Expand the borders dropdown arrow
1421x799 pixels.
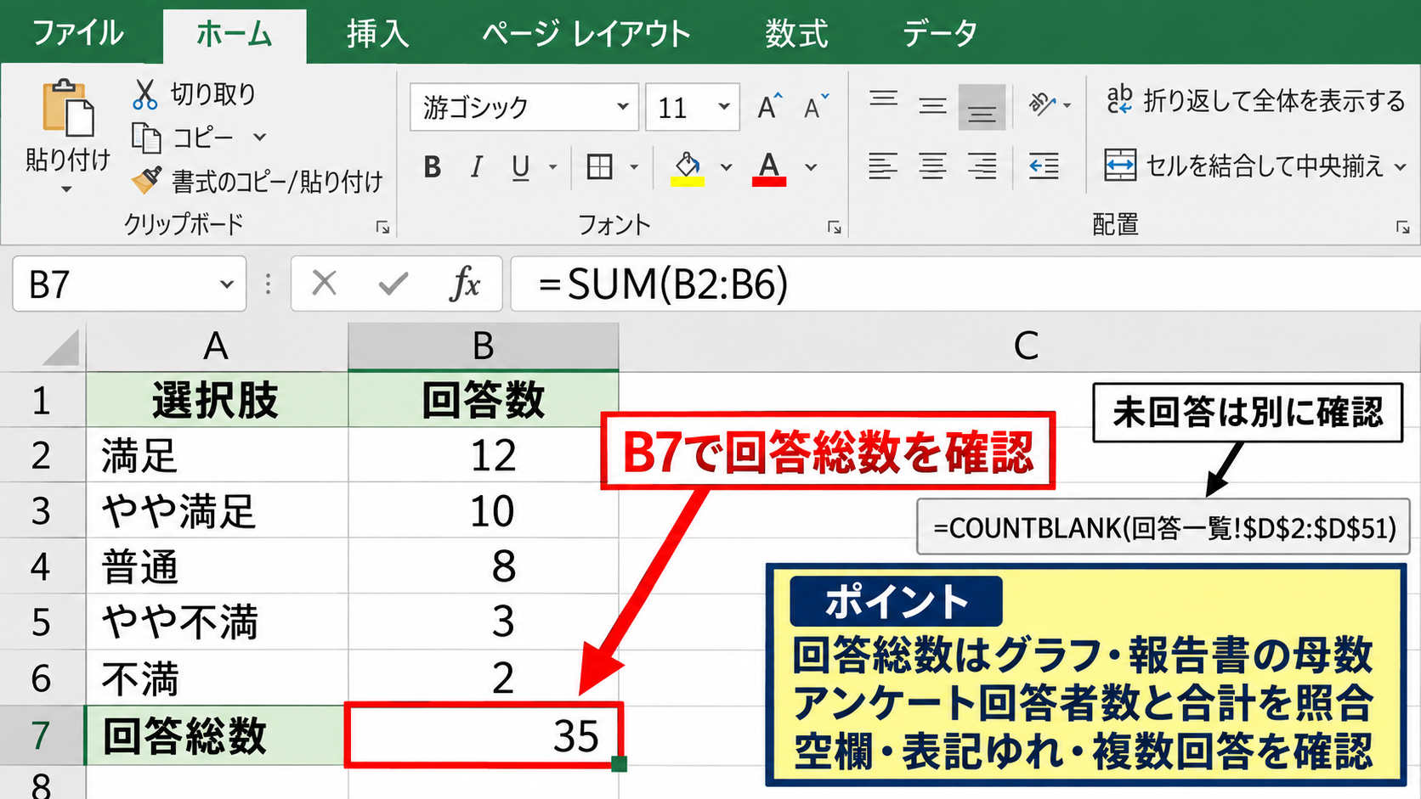tap(634, 167)
